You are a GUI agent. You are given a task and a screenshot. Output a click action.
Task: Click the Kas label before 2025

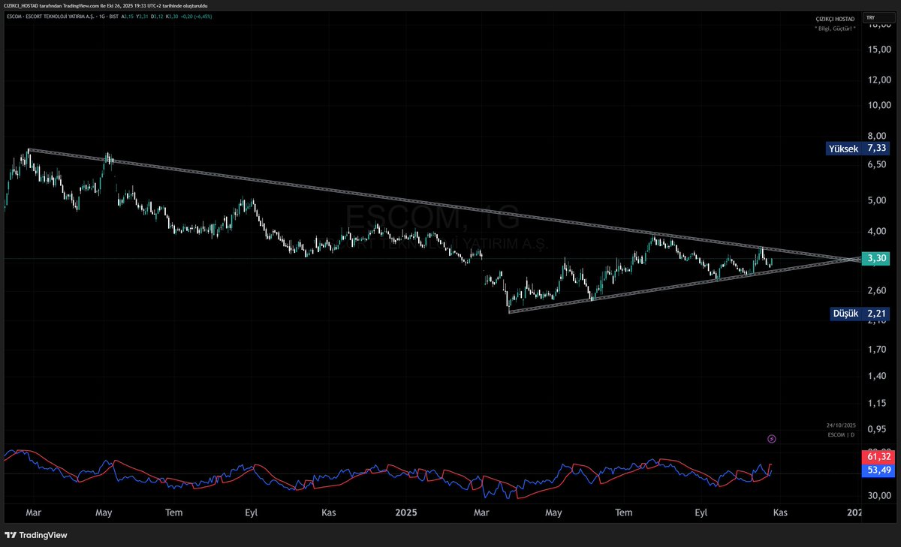click(328, 512)
